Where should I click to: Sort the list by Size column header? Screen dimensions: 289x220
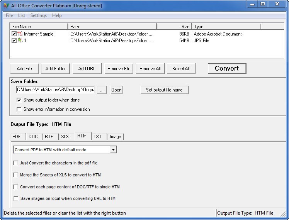(x=174, y=27)
